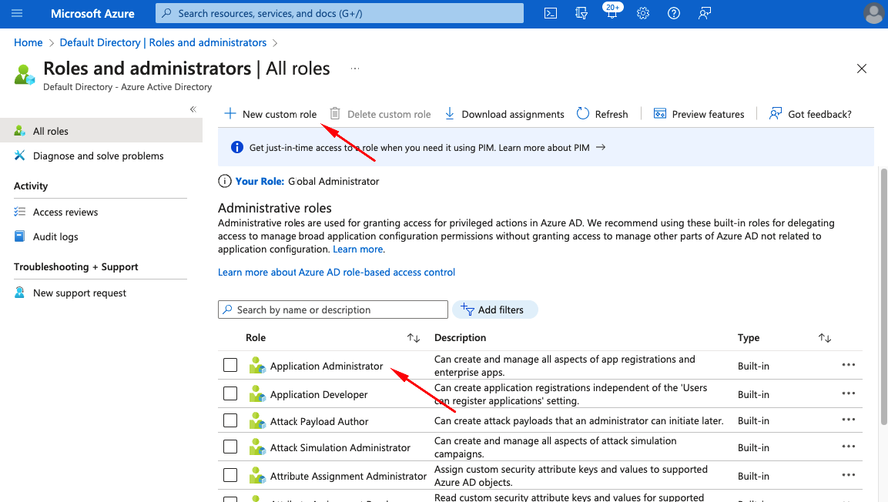Click the Microsoft Azure logo text
888x502 pixels.
coord(92,14)
